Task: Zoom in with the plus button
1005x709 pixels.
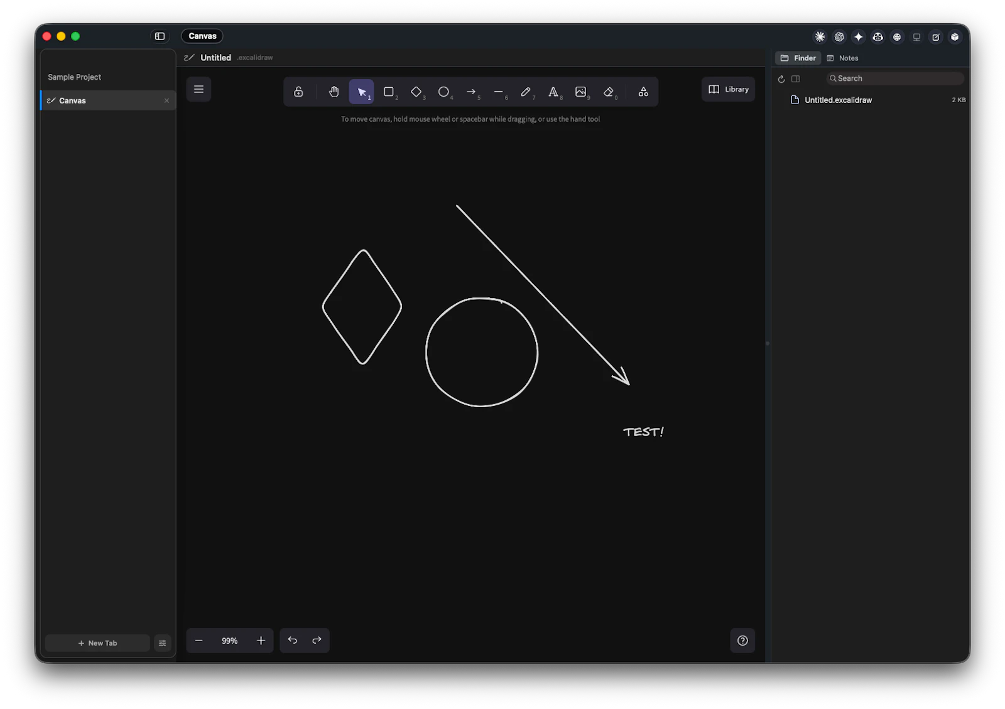Action: (x=261, y=641)
